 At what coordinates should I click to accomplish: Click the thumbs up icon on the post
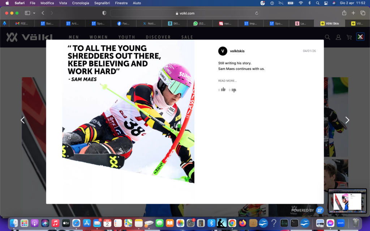223,90
